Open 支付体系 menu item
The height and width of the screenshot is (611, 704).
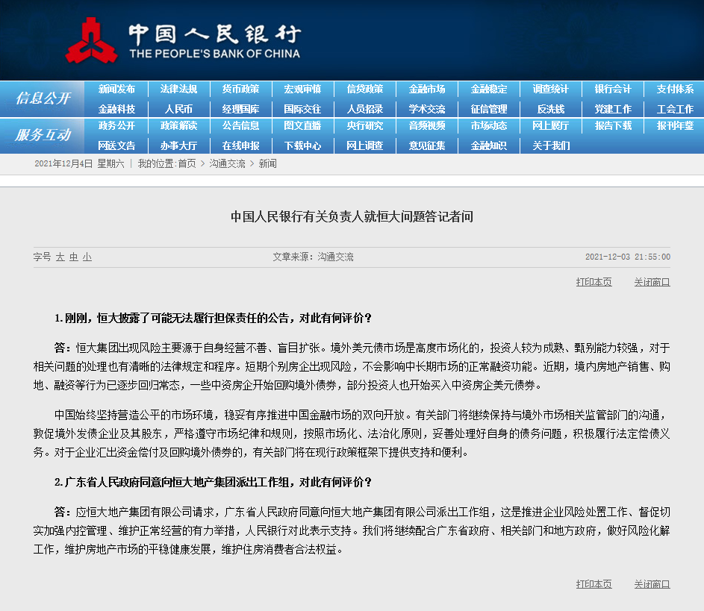(x=676, y=89)
